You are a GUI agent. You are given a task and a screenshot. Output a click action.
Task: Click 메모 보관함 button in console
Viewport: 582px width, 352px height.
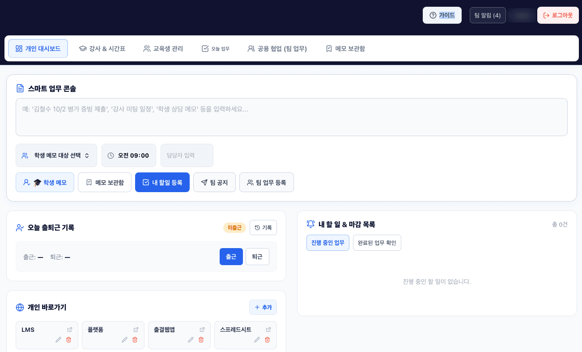[105, 182]
